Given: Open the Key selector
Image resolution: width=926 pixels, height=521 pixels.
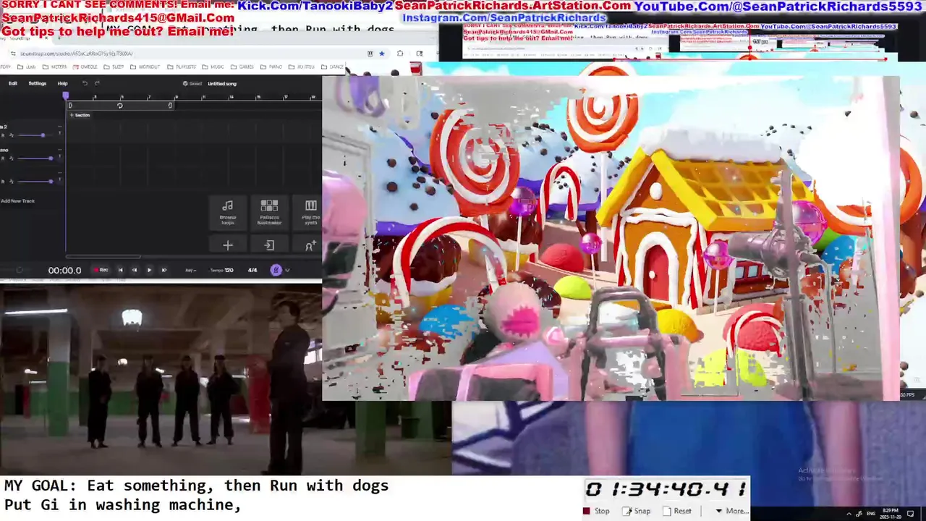Looking at the screenshot, I should [x=190, y=270].
